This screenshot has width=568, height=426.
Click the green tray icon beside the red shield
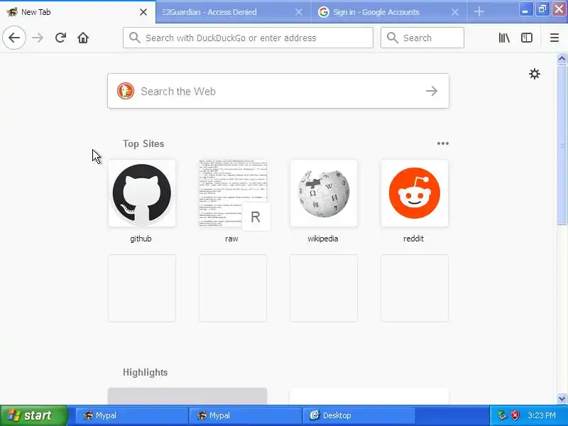[502, 415]
